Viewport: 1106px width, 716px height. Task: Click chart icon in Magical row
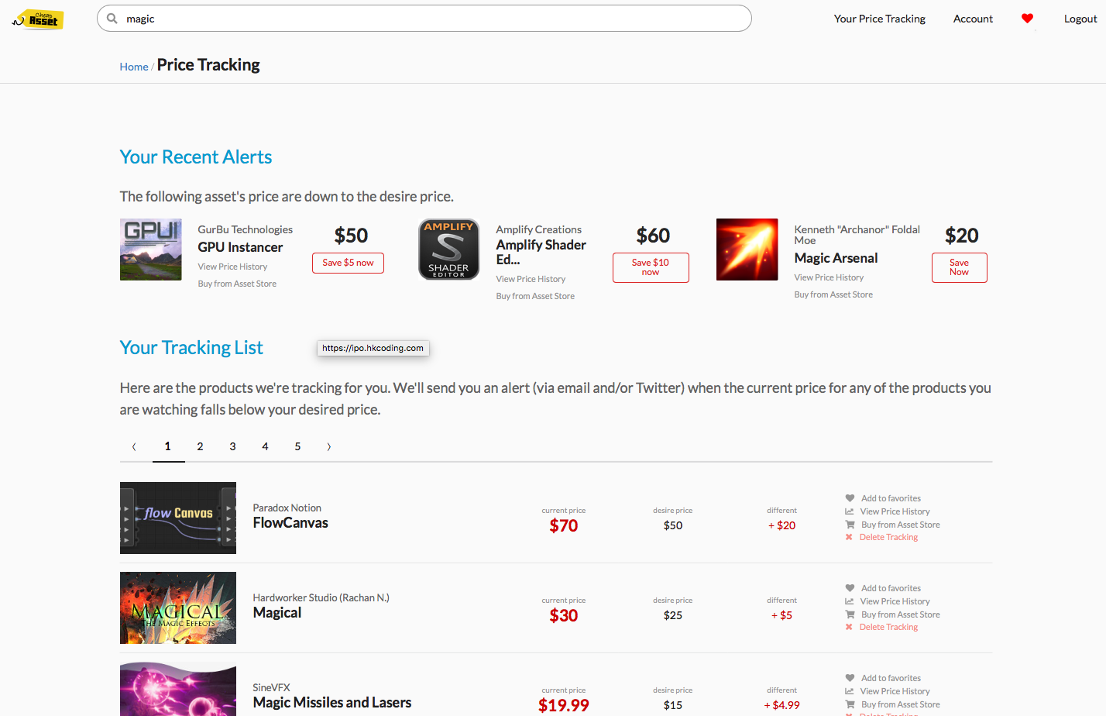pos(850,601)
